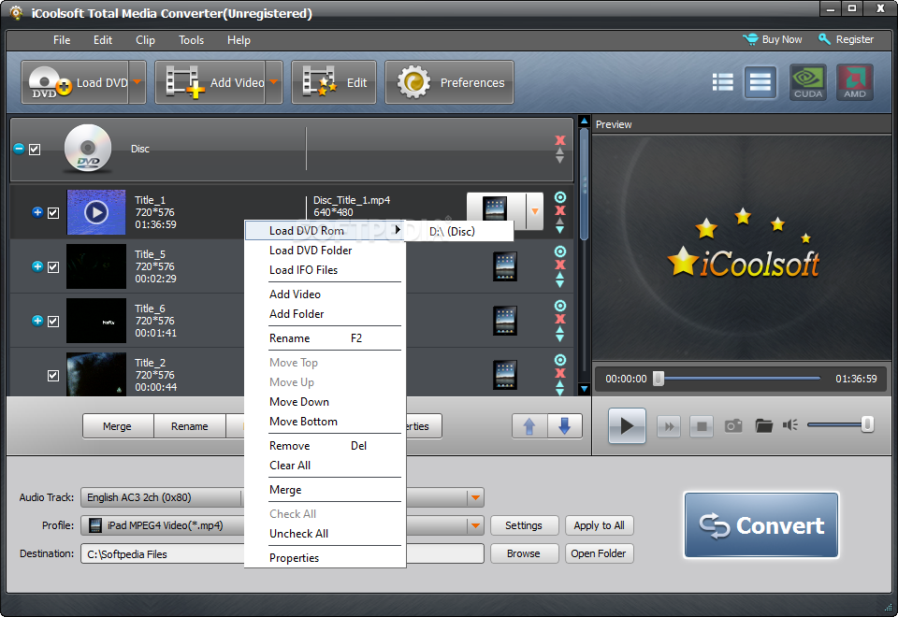The height and width of the screenshot is (617, 898).
Task: Open Title_1 profile dropdown arrow
Action: [535, 211]
